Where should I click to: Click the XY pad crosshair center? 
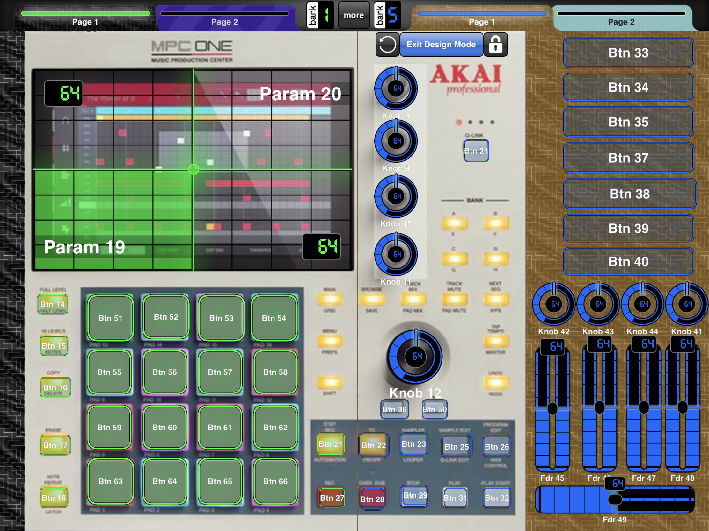[x=194, y=169]
